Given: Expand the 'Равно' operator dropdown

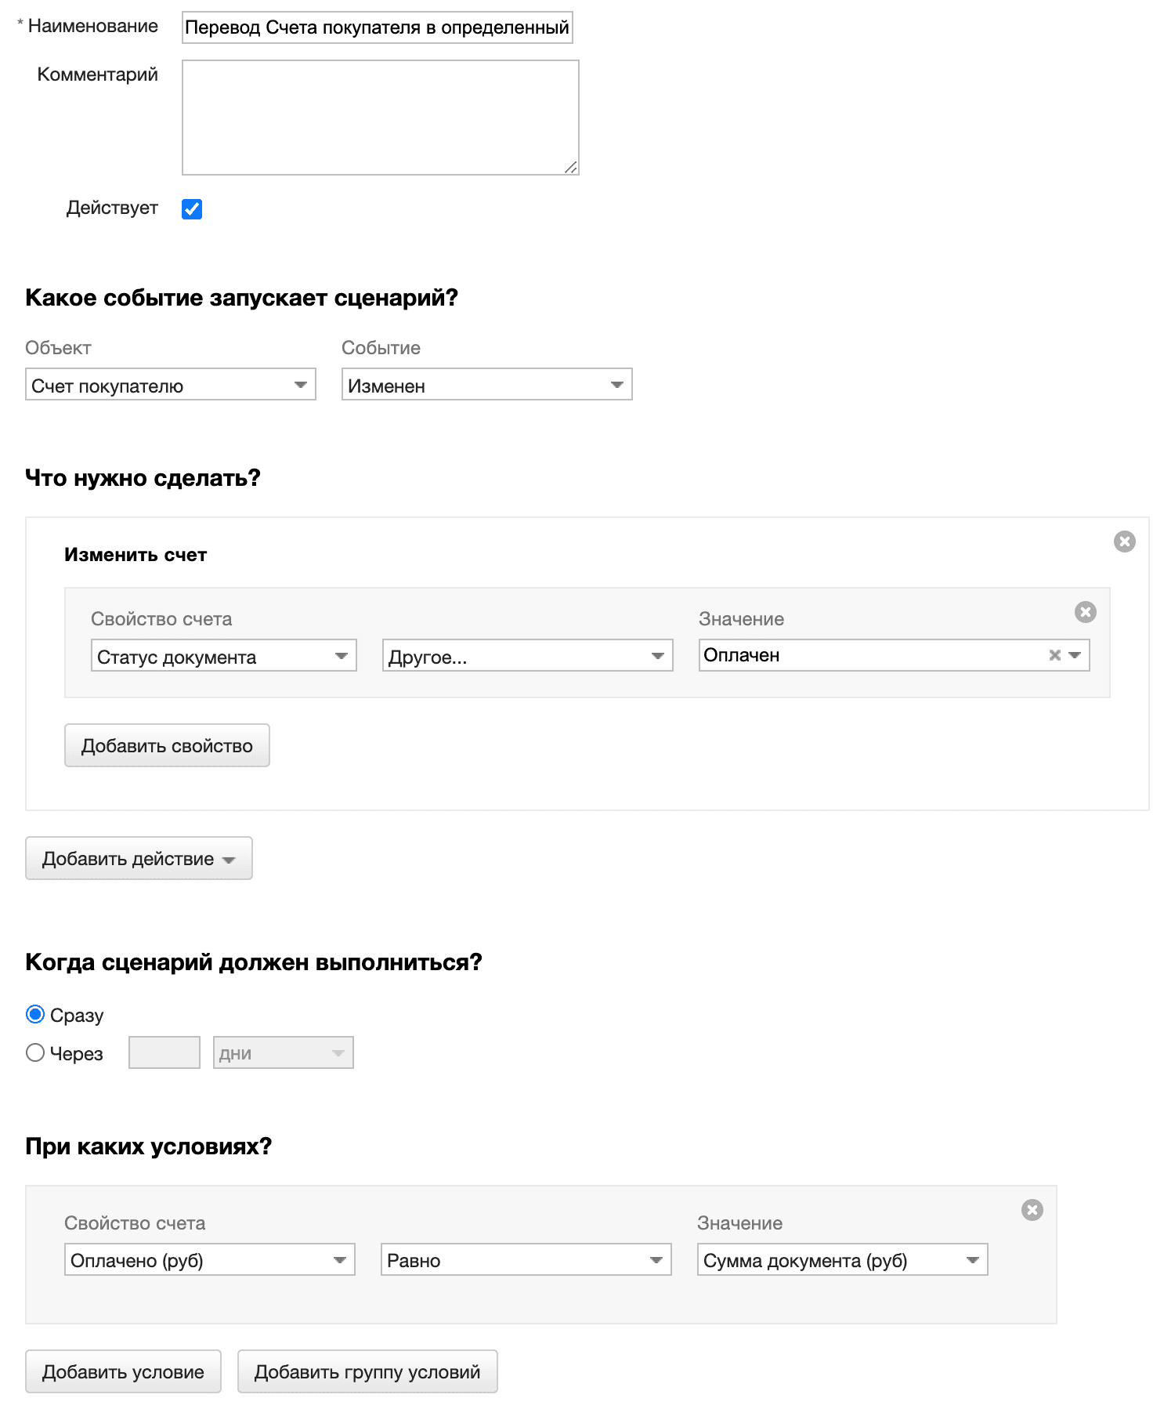Looking at the screenshot, I should 526,1260.
